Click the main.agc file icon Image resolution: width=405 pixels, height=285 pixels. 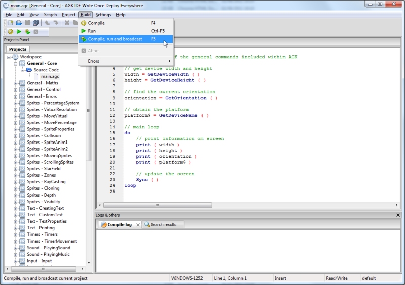coord(36,76)
